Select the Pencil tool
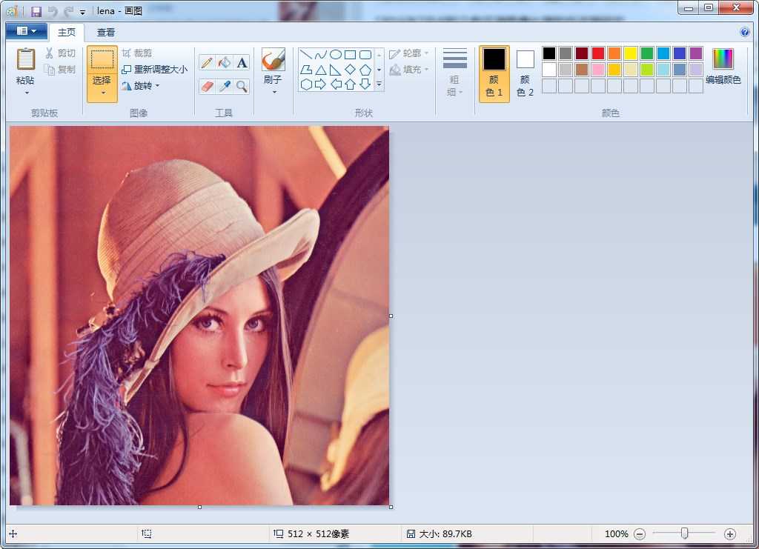Image resolution: width=759 pixels, height=549 pixels. click(207, 62)
